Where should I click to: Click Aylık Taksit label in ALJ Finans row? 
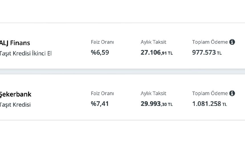(153, 42)
